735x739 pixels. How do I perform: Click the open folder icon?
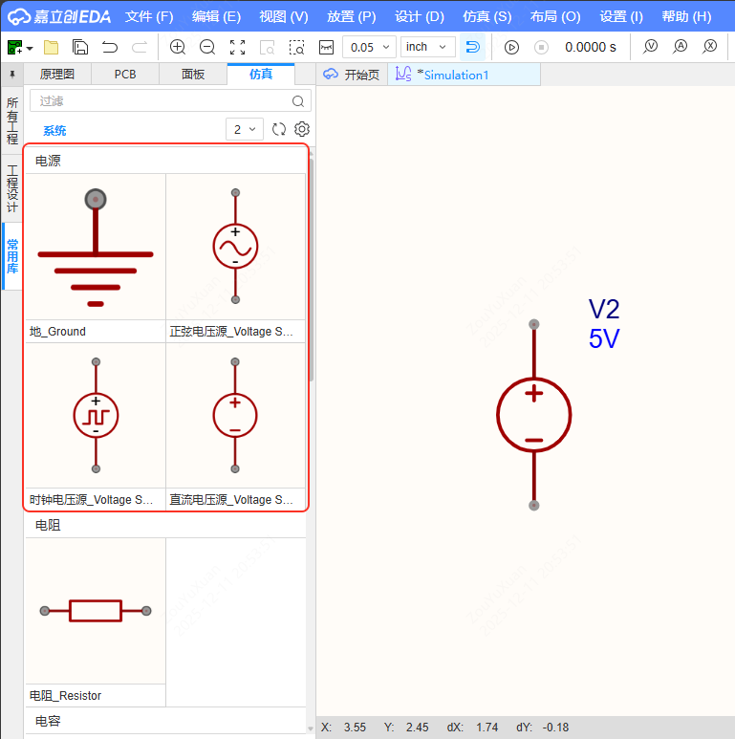(x=52, y=47)
